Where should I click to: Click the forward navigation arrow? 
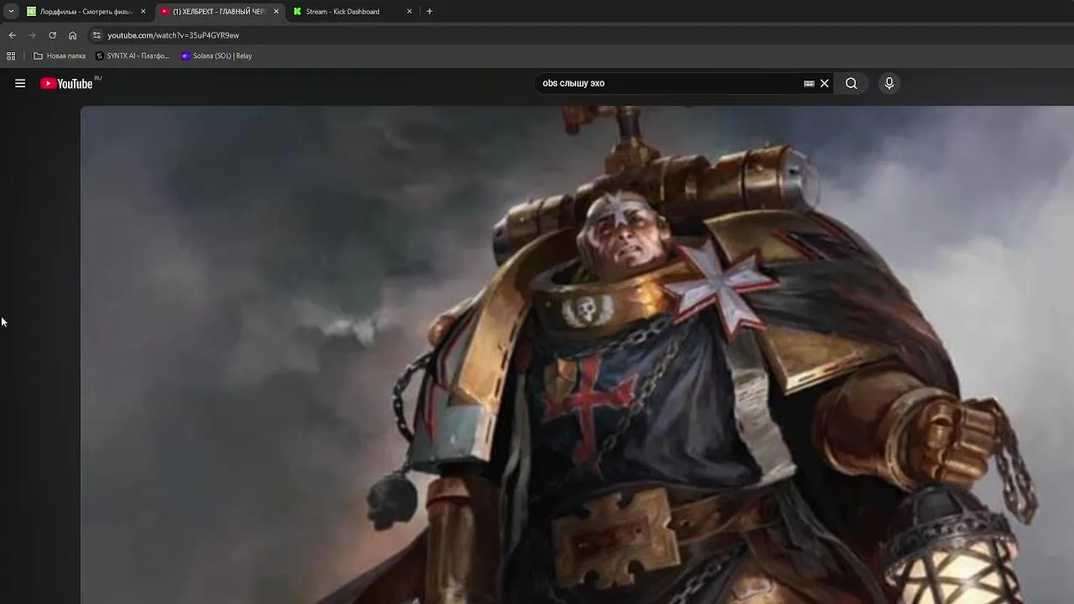pos(32,35)
